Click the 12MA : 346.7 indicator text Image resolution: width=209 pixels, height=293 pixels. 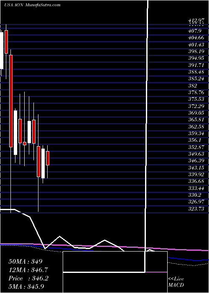pos(28,270)
